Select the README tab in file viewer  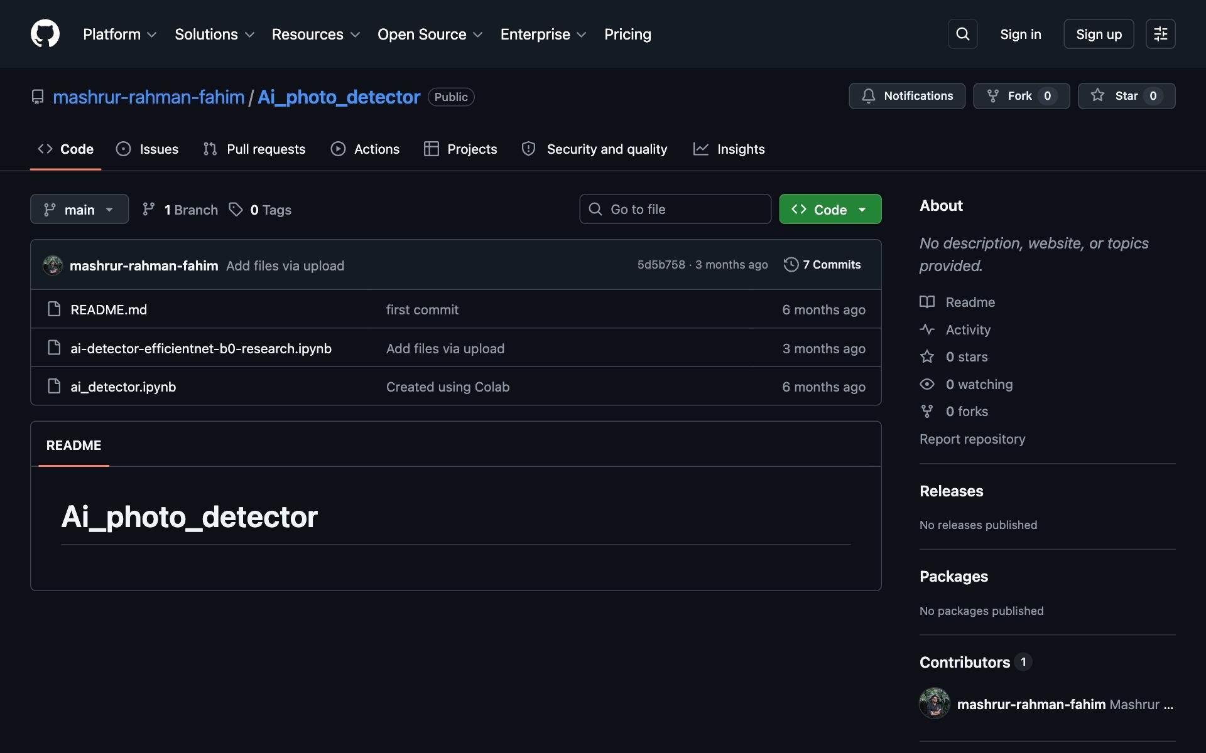click(x=73, y=445)
